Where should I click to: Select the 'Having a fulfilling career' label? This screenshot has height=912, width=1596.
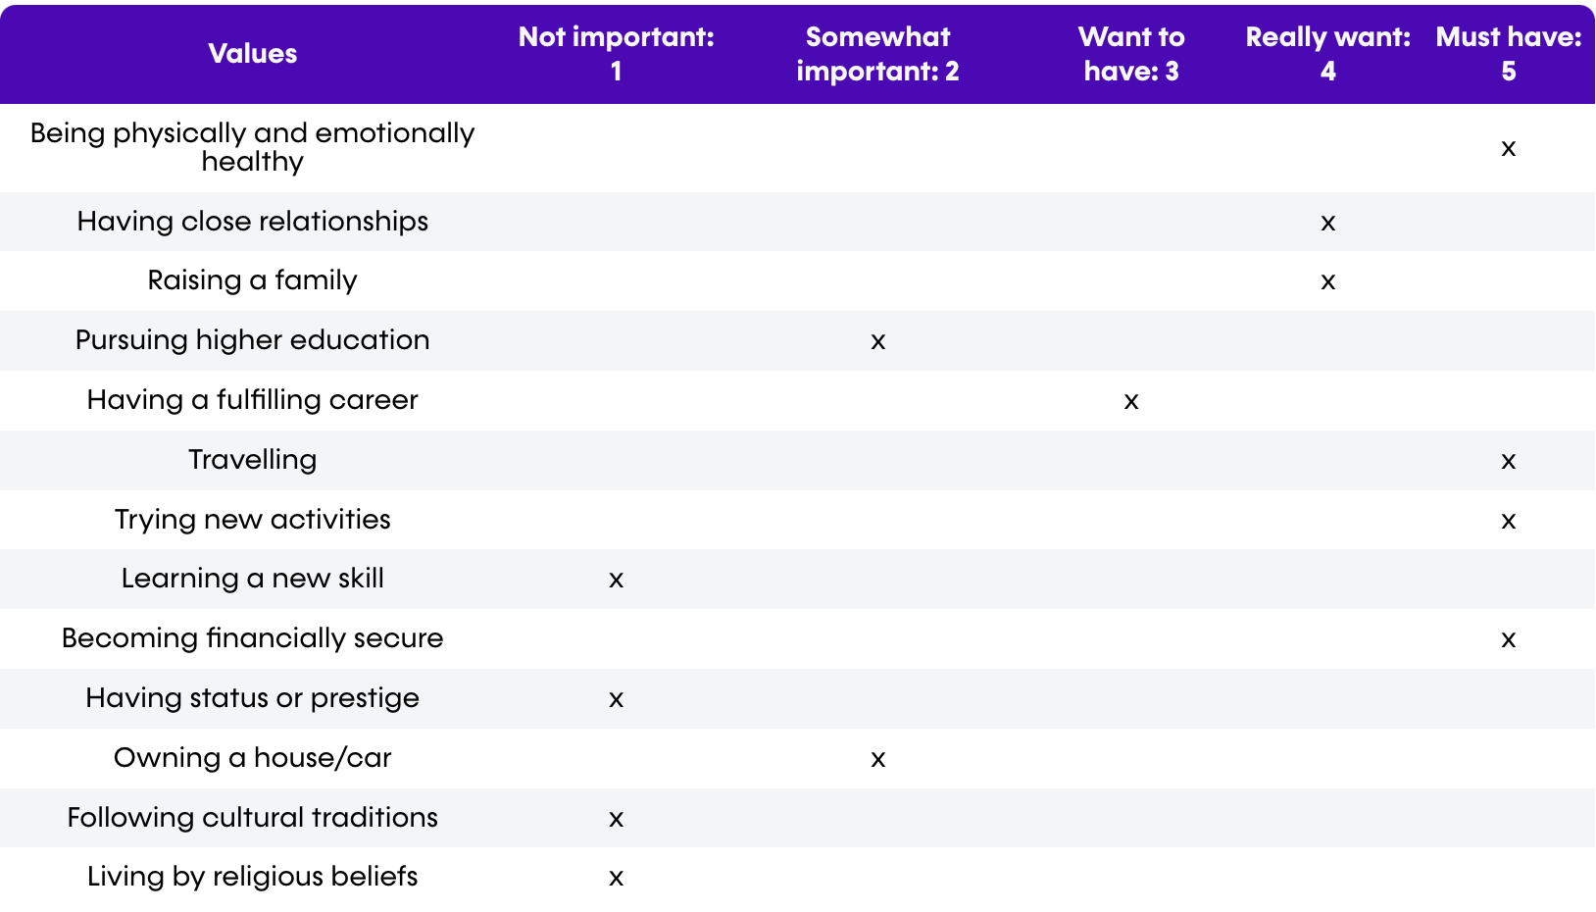coord(252,400)
